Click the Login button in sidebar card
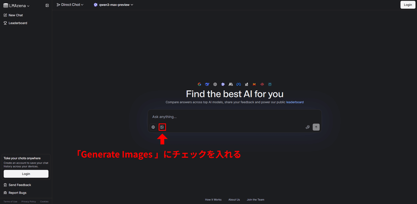This screenshot has width=417, height=204. click(26, 174)
